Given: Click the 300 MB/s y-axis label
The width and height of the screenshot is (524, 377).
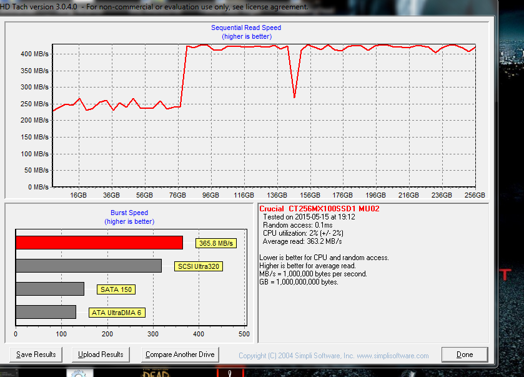Looking at the screenshot, I should click(x=34, y=87).
